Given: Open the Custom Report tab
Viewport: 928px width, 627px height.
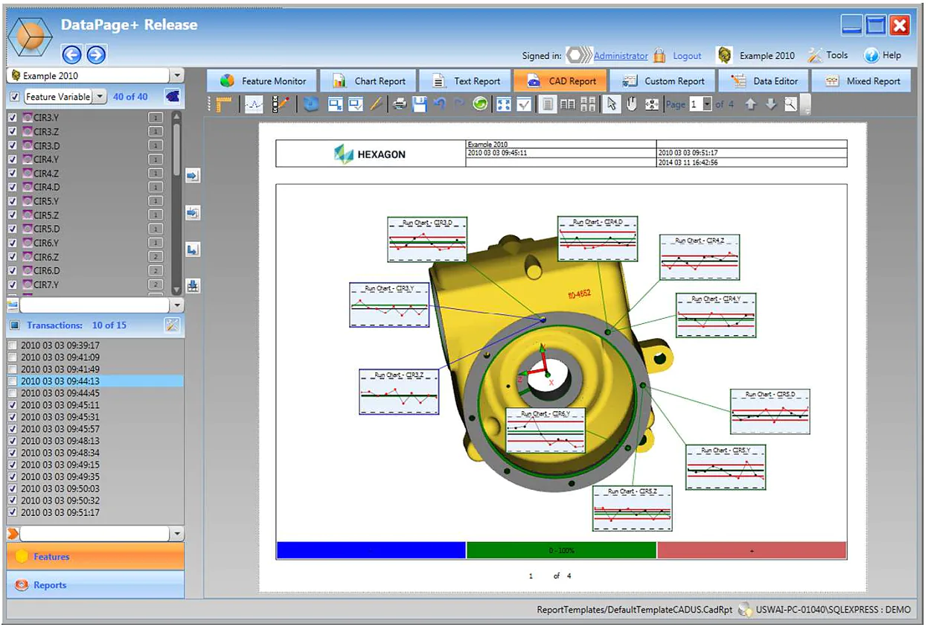Looking at the screenshot, I should pos(662,81).
